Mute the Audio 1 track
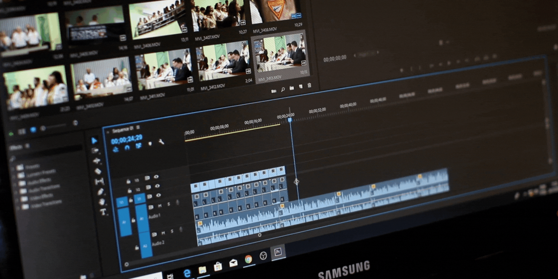558x279 pixels. [160, 206]
